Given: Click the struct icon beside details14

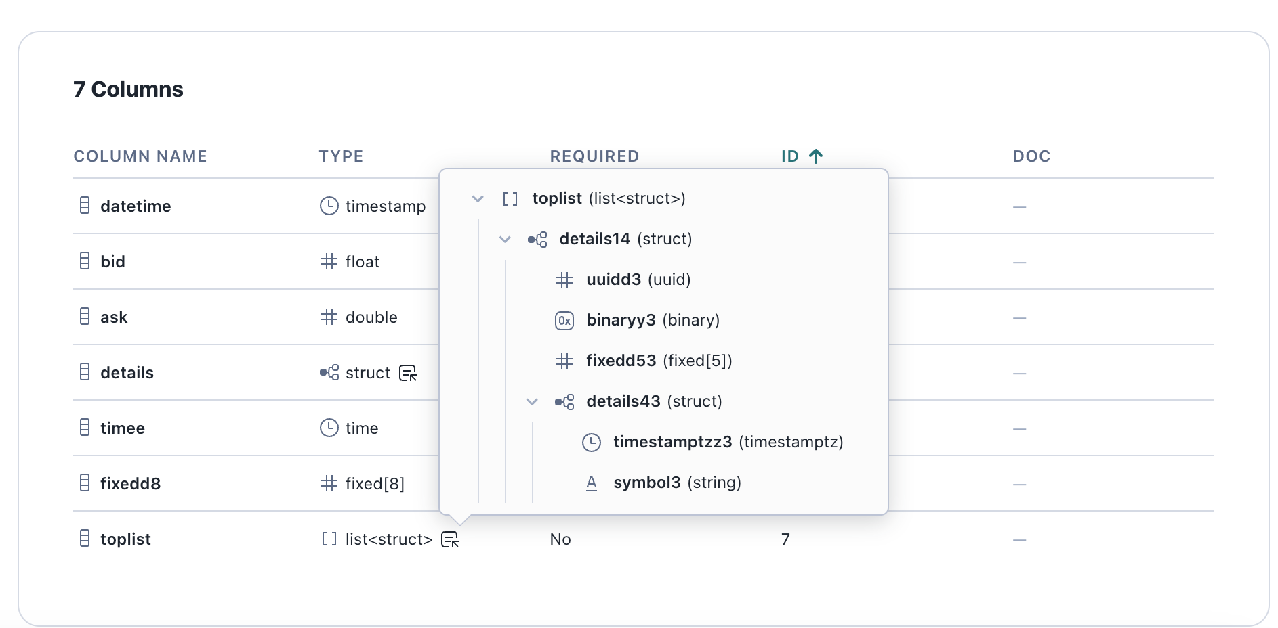Looking at the screenshot, I should 537,240.
